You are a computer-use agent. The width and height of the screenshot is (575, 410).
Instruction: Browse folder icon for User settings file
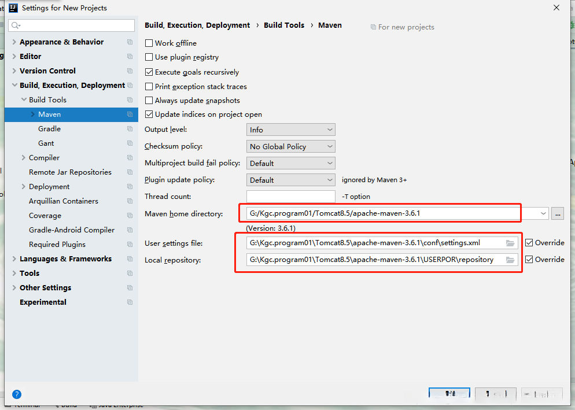point(510,243)
